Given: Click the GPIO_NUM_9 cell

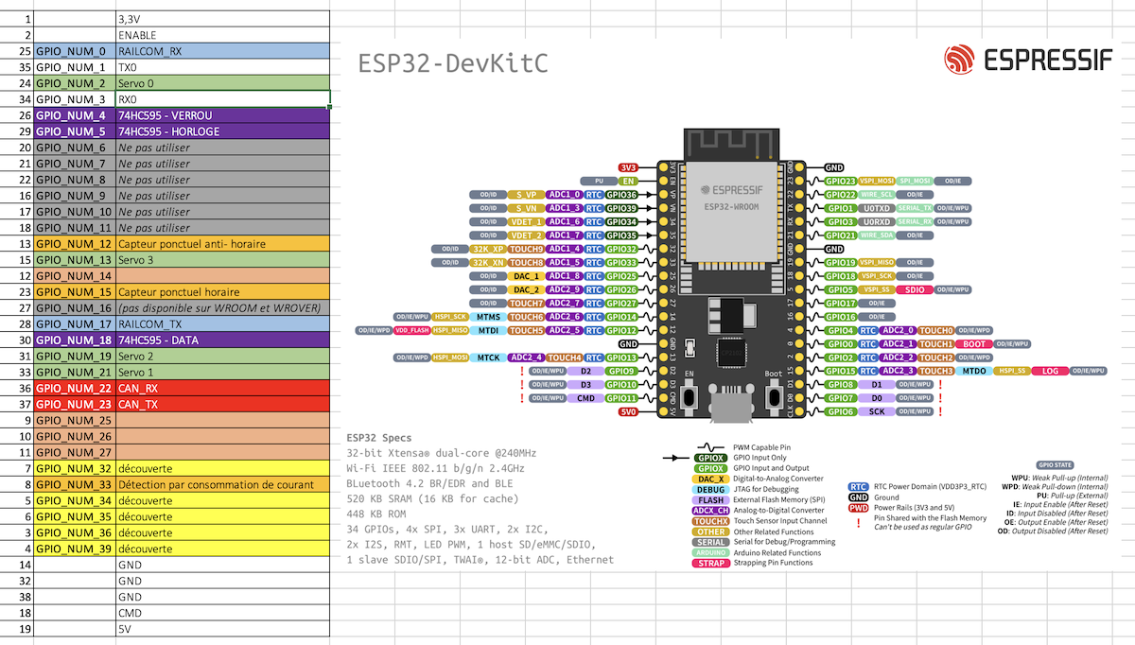Looking at the screenshot, I should 75,196.
